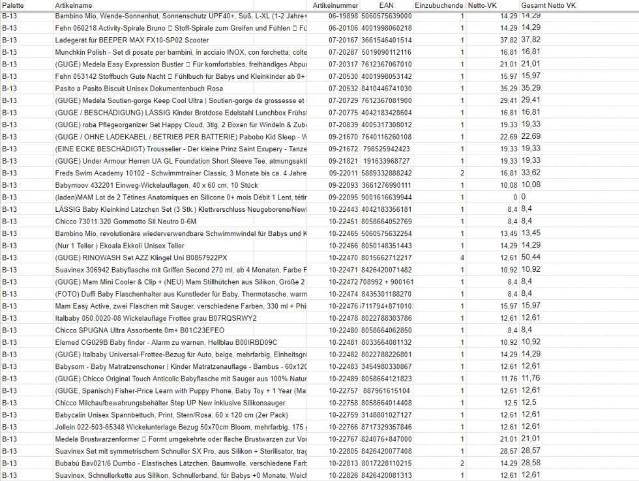Click the Babysom Baby Matratzenschoner name cell
This screenshot has height=481, width=639.
(x=181, y=366)
